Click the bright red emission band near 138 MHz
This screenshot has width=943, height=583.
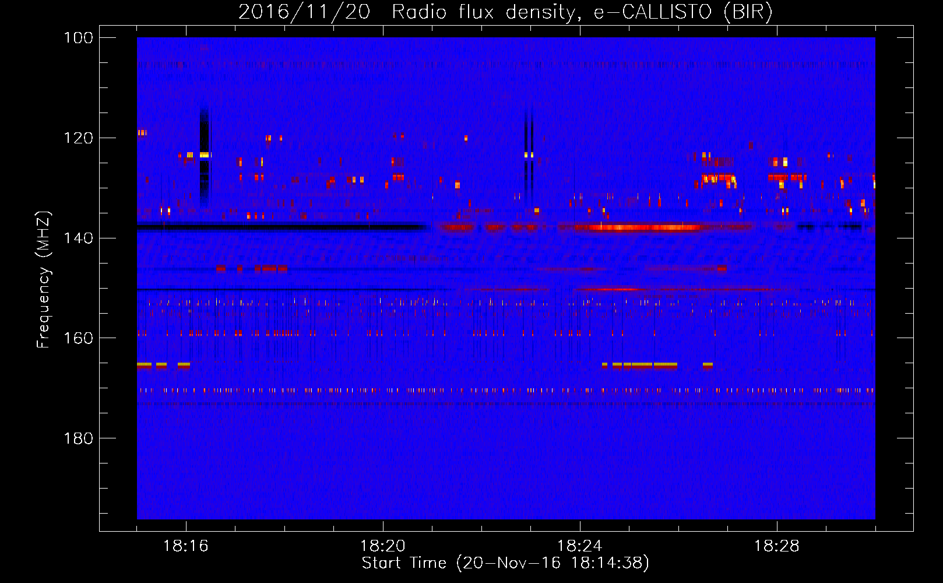[x=644, y=227]
